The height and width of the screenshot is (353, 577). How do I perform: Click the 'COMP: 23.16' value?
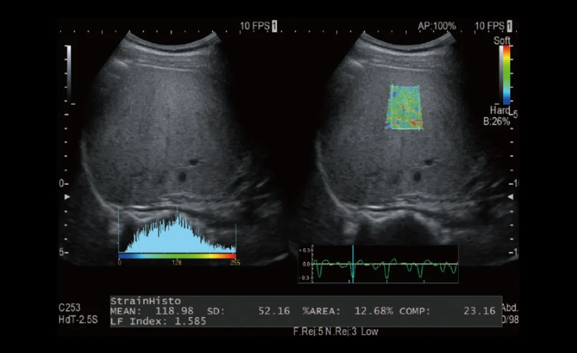point(447,311)
